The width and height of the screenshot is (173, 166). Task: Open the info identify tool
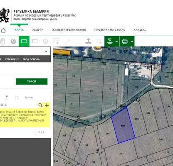click(45, 41)
